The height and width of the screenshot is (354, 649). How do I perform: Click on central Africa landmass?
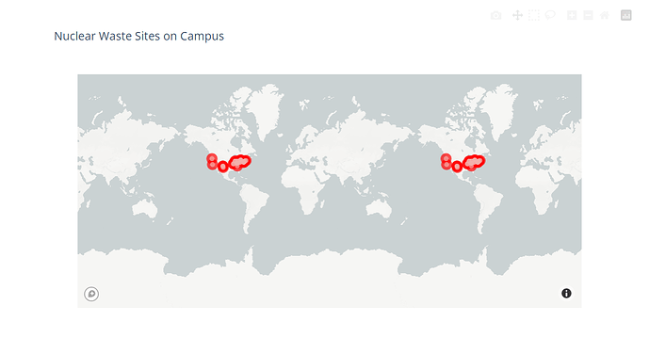point(304,182)
